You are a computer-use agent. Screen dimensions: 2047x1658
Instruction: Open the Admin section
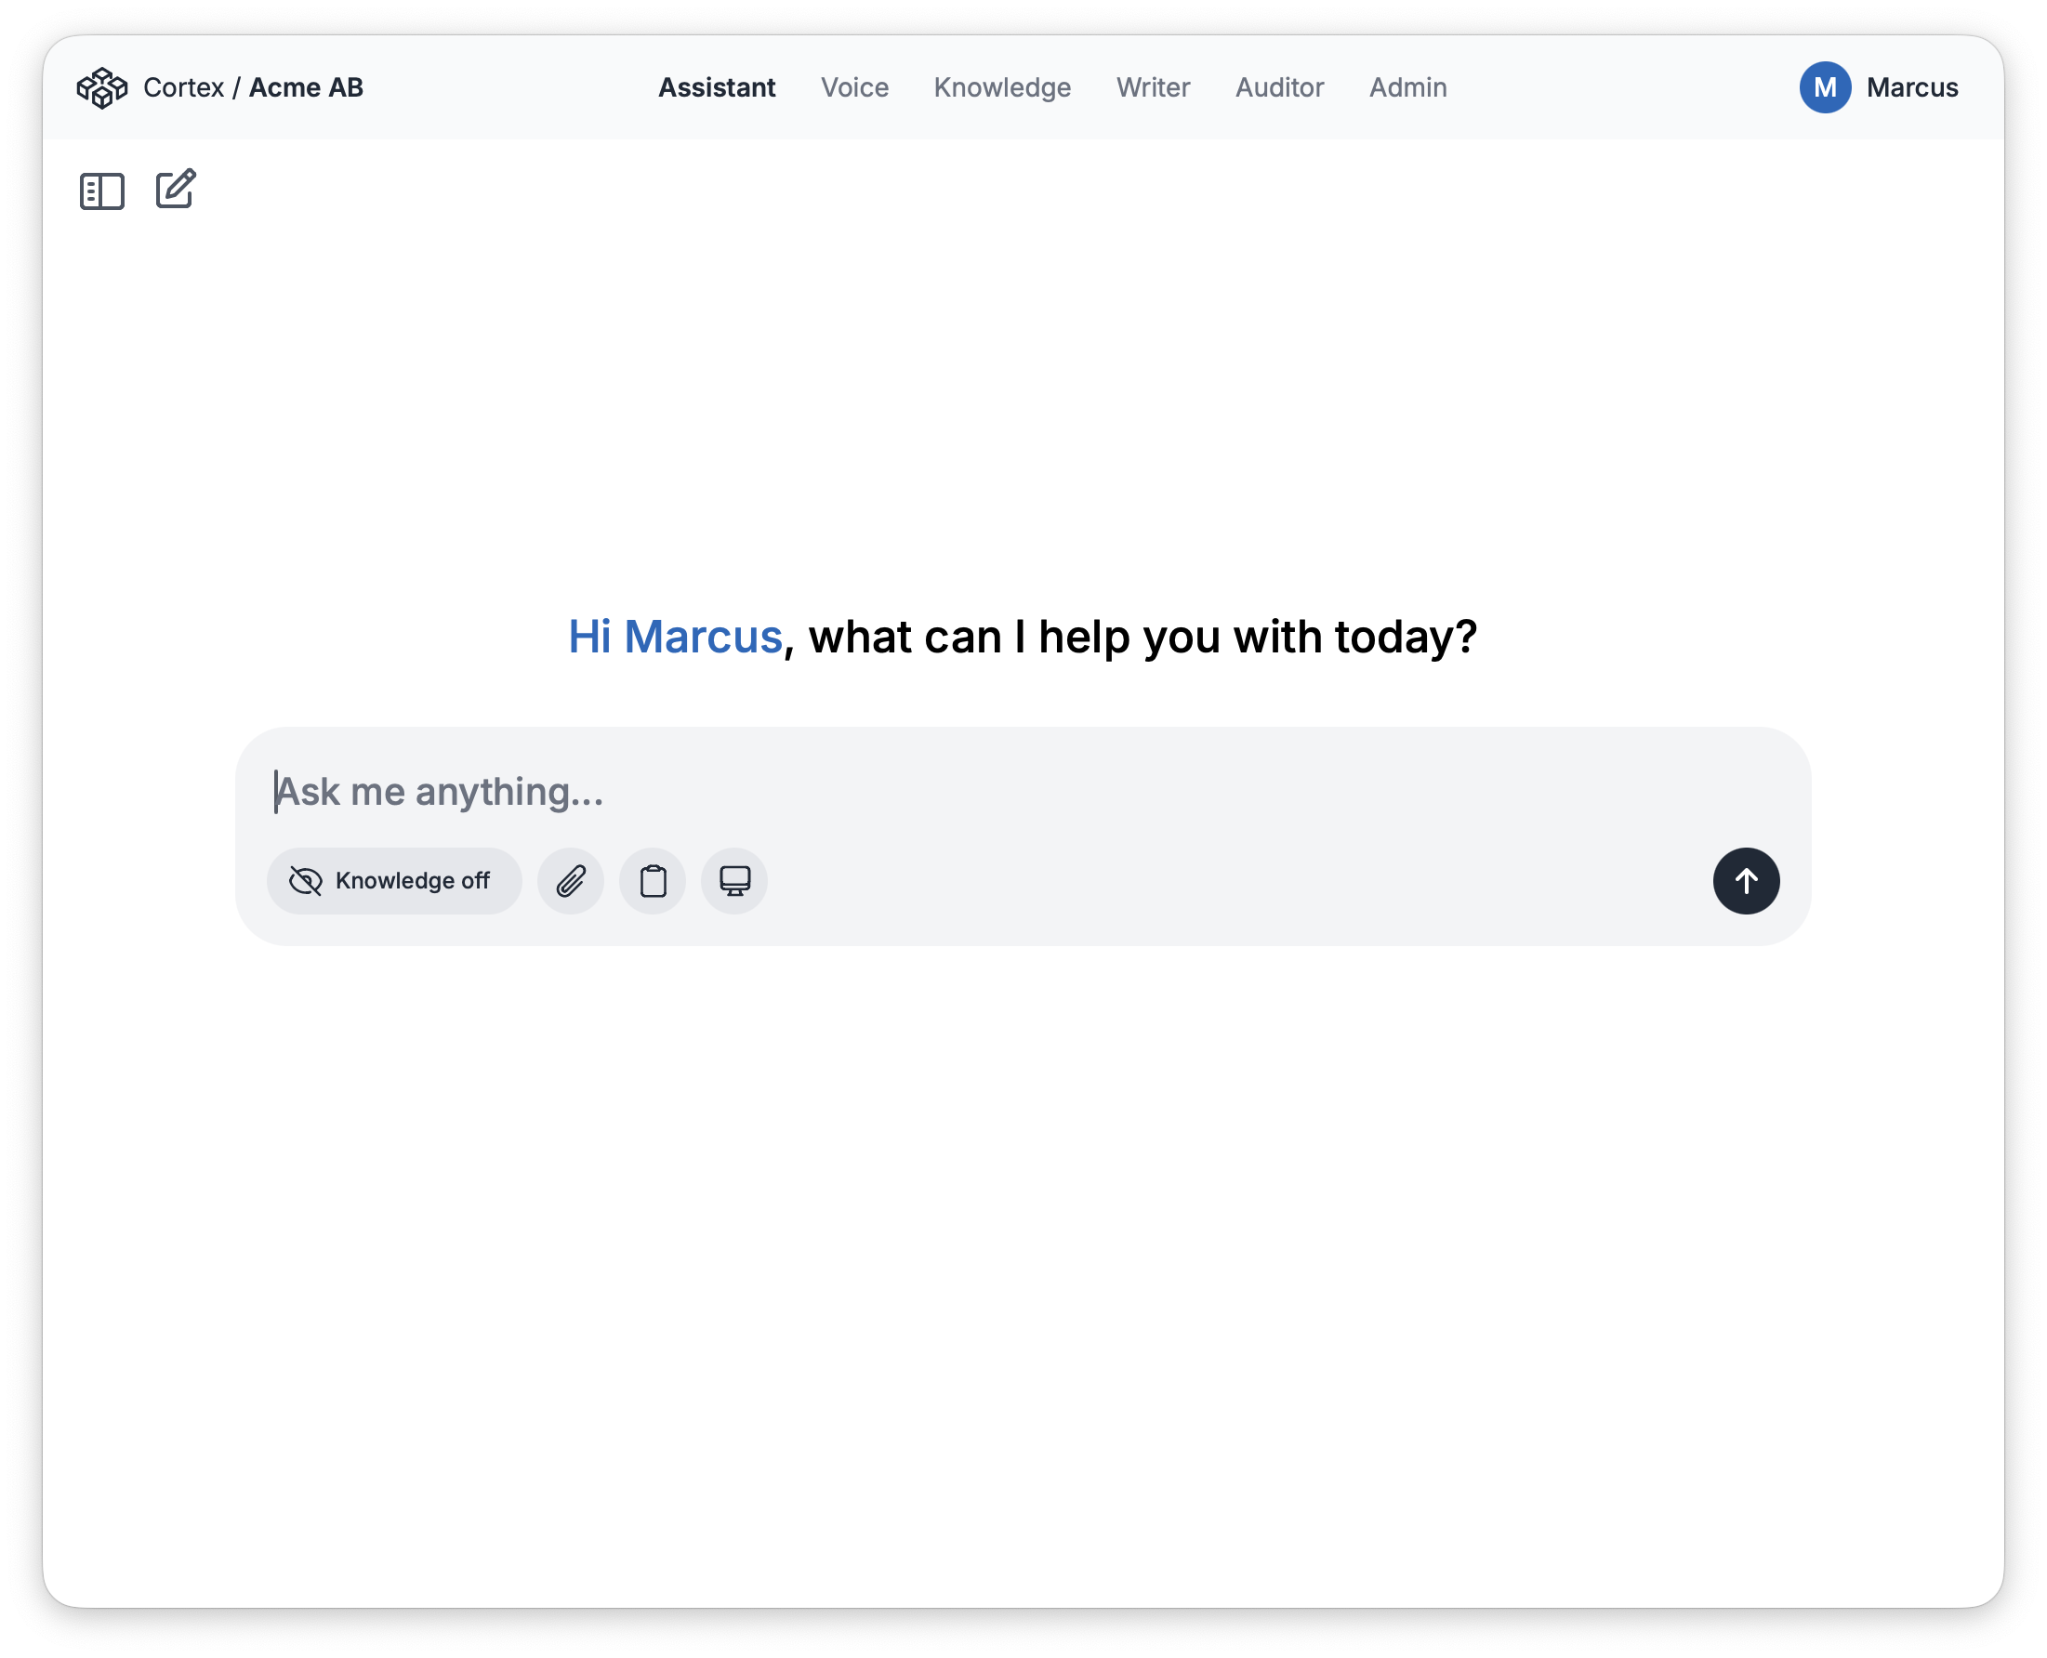(x=1407, y=86)
